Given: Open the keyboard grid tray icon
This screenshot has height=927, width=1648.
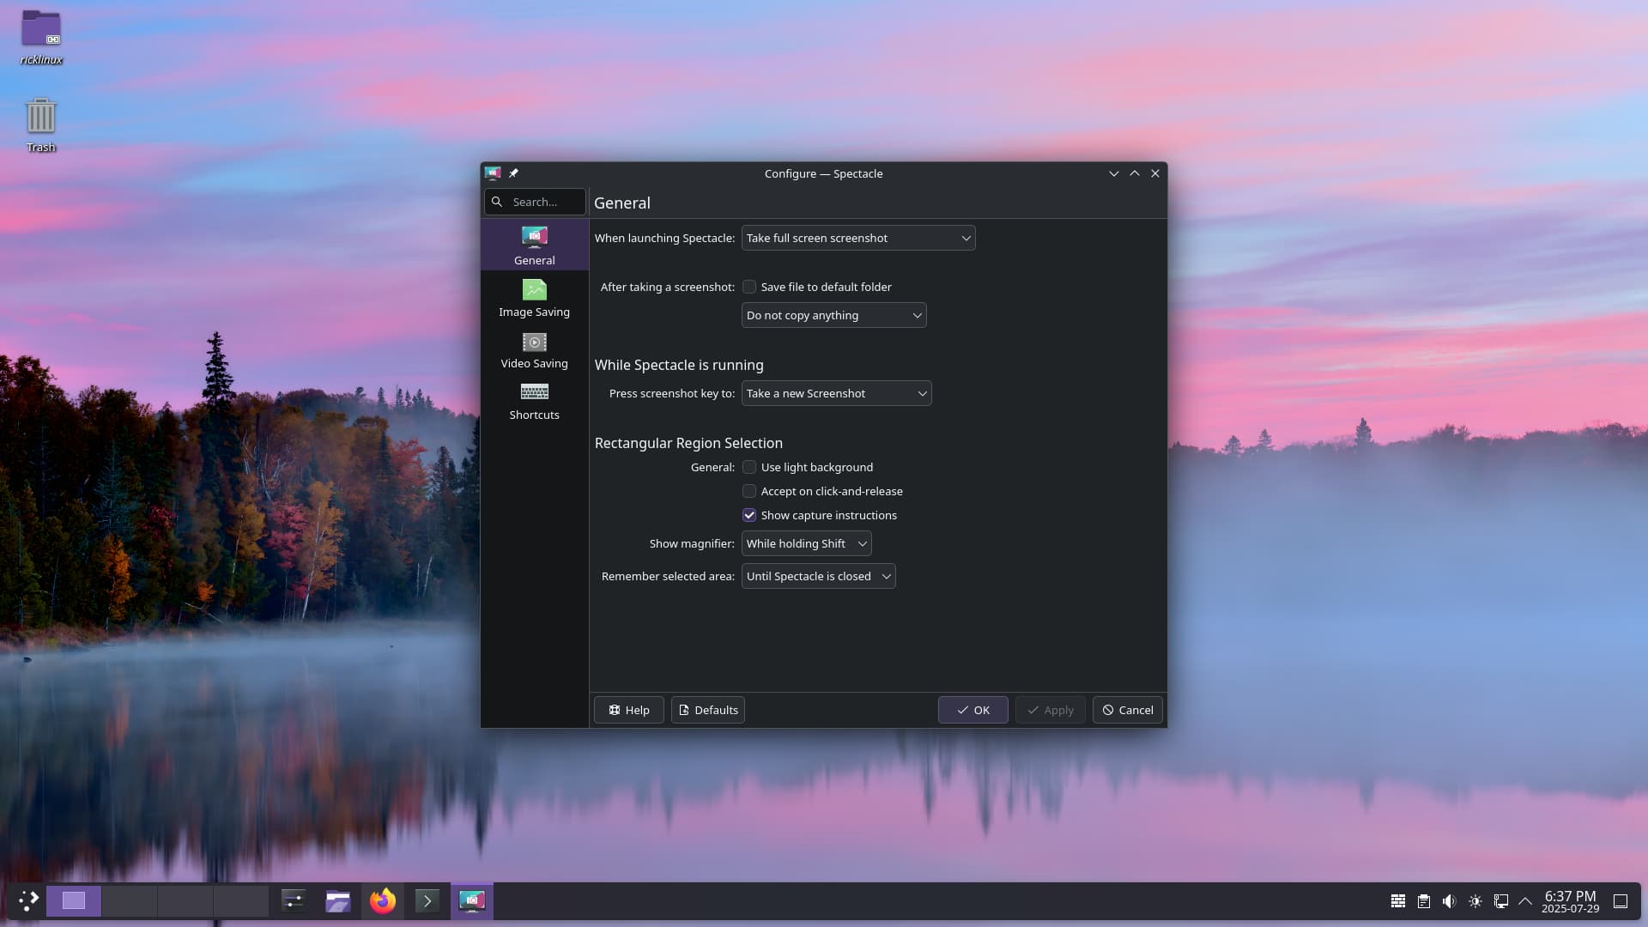Looking at the screenshot, I should click(1398, 901).
